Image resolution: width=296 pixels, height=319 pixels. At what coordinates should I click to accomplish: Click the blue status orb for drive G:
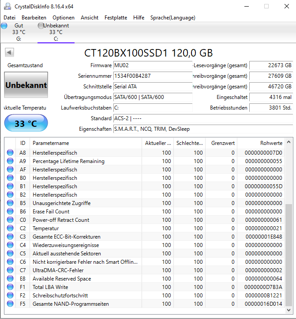pyautogui.click(x=4, y=26)
